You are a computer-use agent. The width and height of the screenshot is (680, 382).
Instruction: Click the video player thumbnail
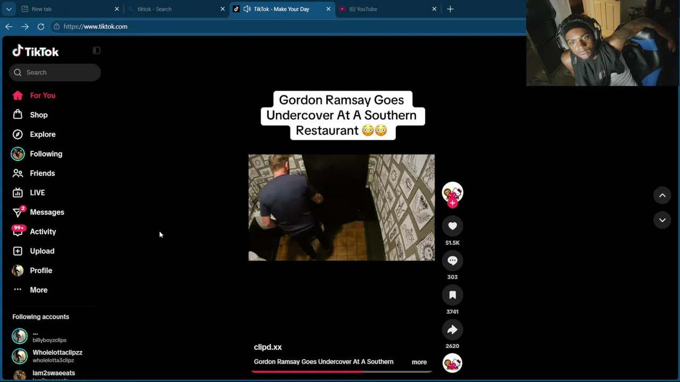pos(342,207)
